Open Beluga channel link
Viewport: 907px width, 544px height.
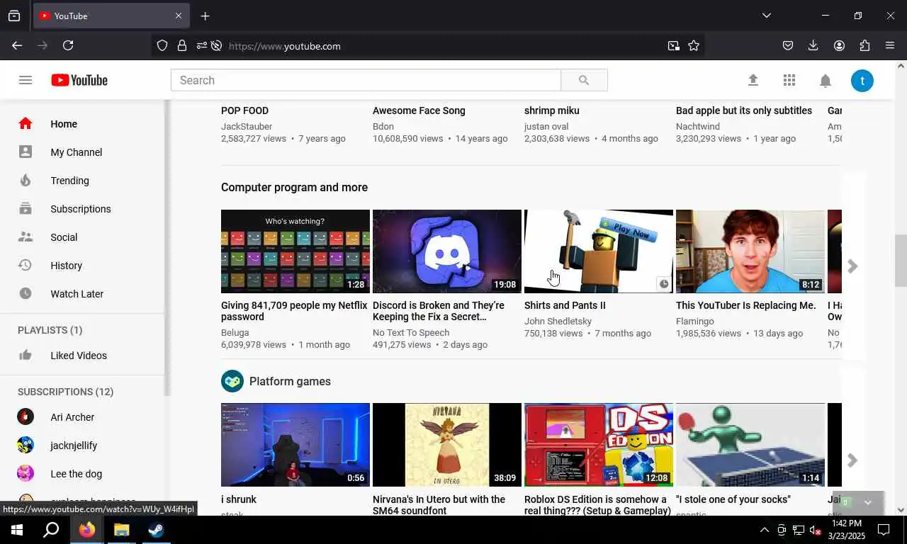coord(235,332)
